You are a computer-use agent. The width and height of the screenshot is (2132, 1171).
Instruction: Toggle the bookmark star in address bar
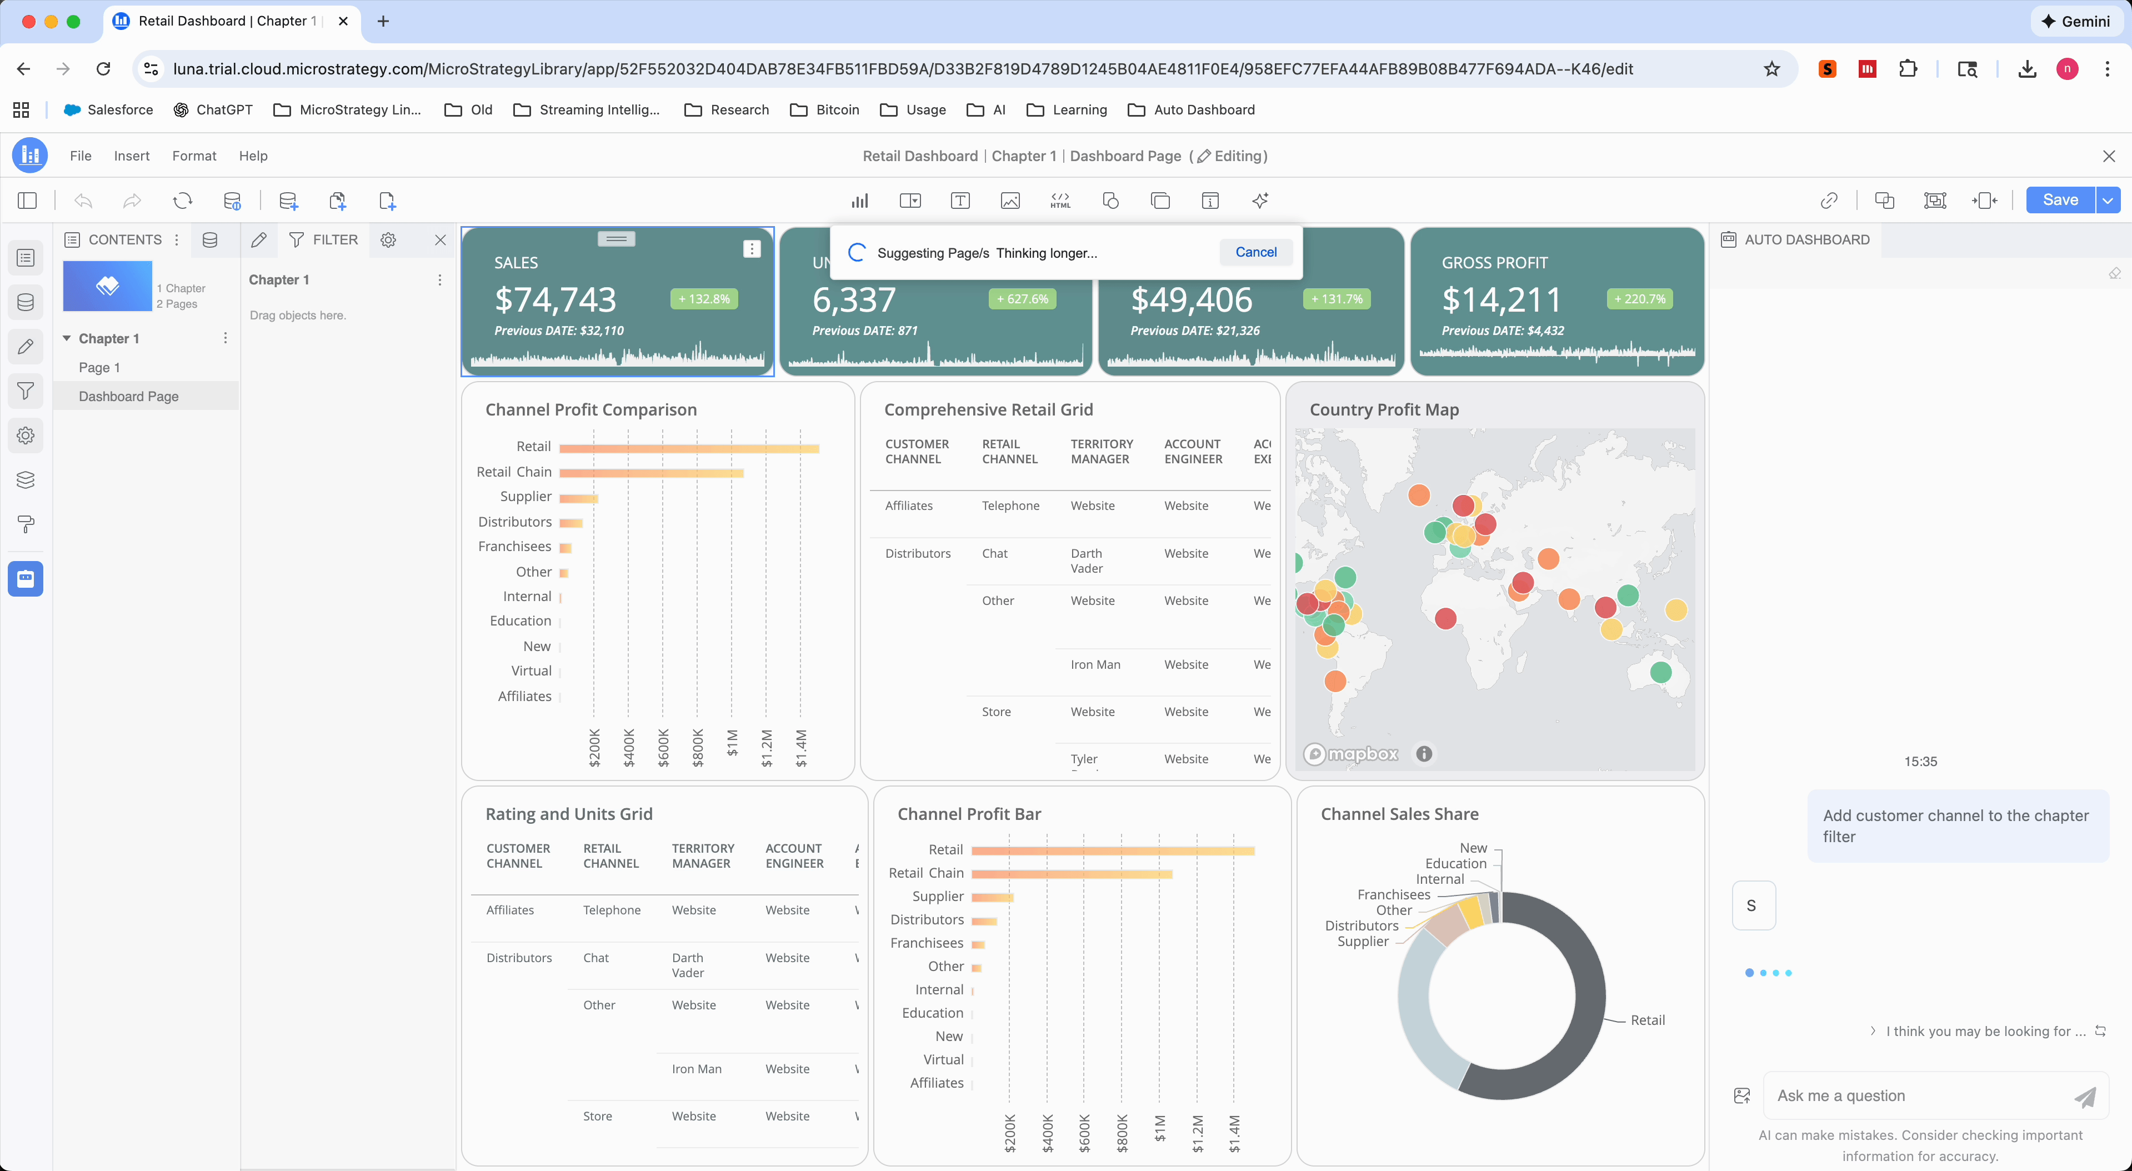(1771, 69)
